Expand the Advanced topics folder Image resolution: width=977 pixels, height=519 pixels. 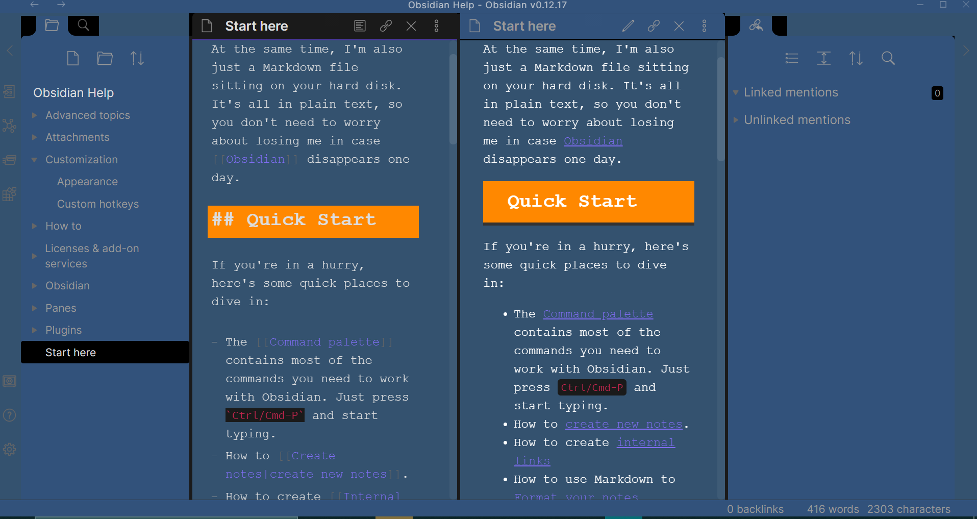tap(34, 115)
